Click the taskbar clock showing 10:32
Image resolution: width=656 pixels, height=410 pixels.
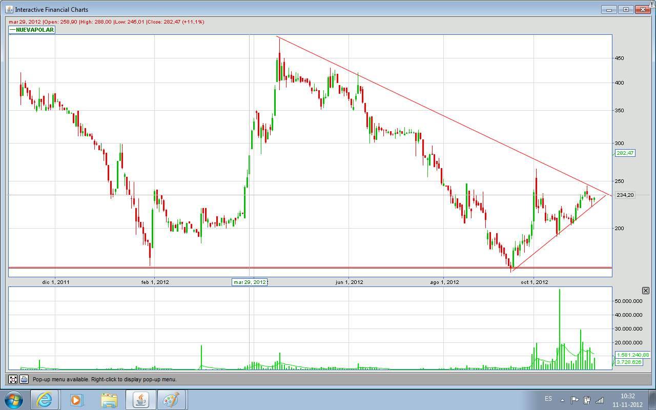click(627, 400)
